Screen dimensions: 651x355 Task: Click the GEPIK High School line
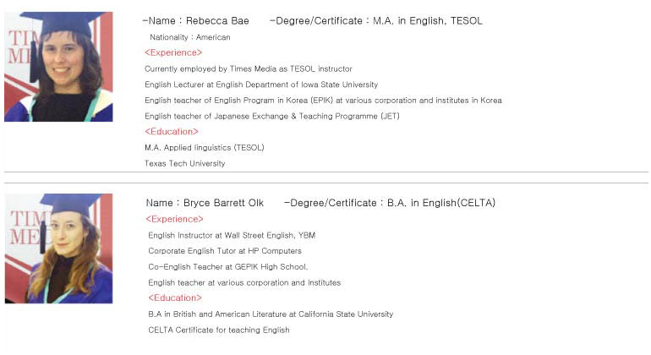pyautogui.click(x=228, y=266)
